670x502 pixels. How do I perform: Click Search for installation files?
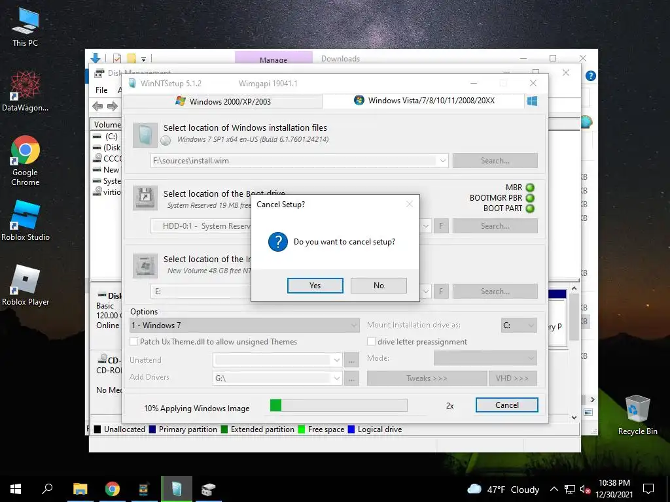495,161
